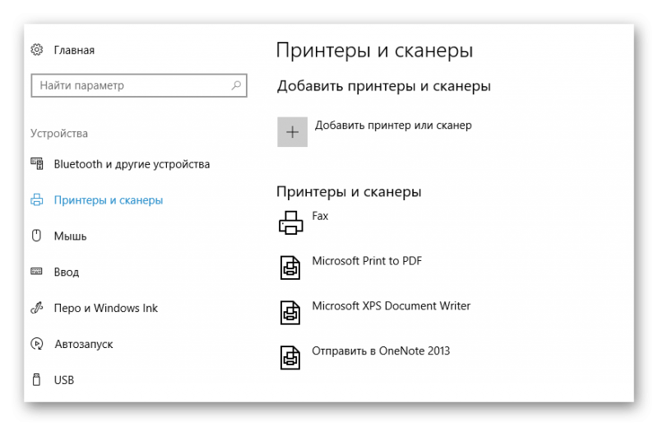This screenshot has height=426, width=658.
Task: Select Microsoft XPS Document Writer printer
Action: 391,306
